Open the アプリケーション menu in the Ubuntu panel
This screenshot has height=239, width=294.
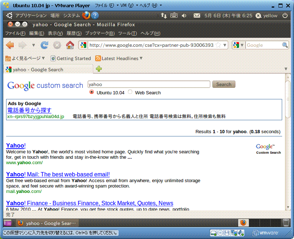(31, 15)
